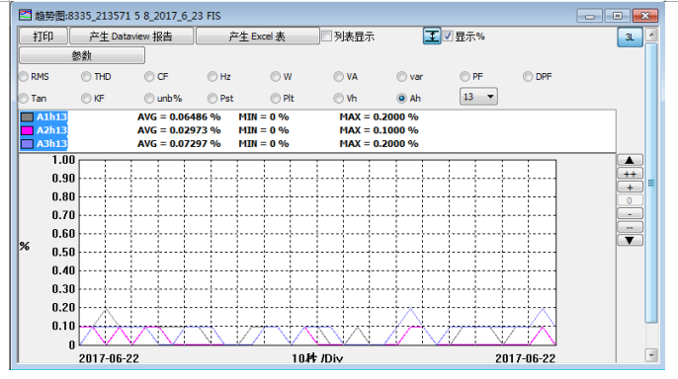Click the single + zoom button
Screen dimensions: 678x379
coord(630,187)
